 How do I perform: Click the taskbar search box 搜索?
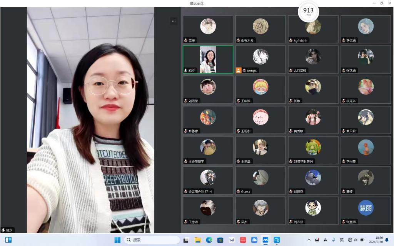(152, 240)
